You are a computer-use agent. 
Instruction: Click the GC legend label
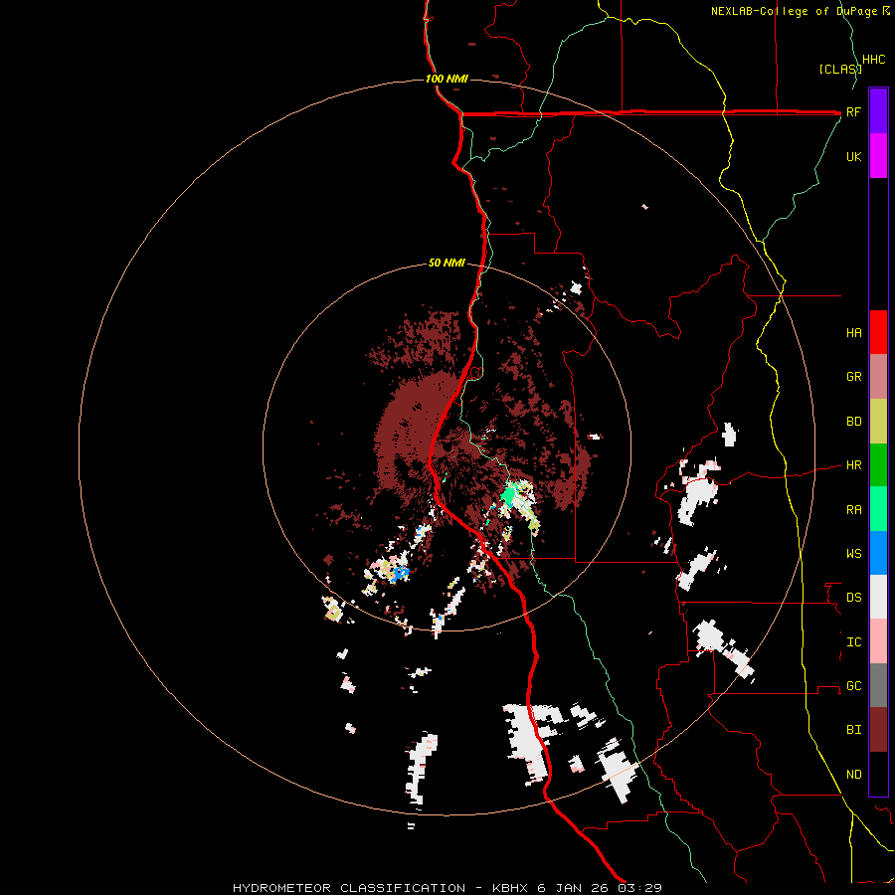pyautogui.click(x=853, y=686)
